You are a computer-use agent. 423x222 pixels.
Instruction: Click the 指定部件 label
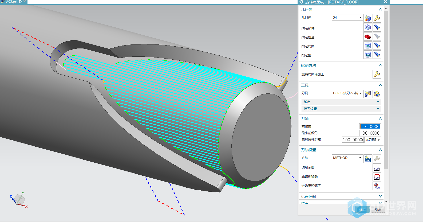(x=308, y=28)
